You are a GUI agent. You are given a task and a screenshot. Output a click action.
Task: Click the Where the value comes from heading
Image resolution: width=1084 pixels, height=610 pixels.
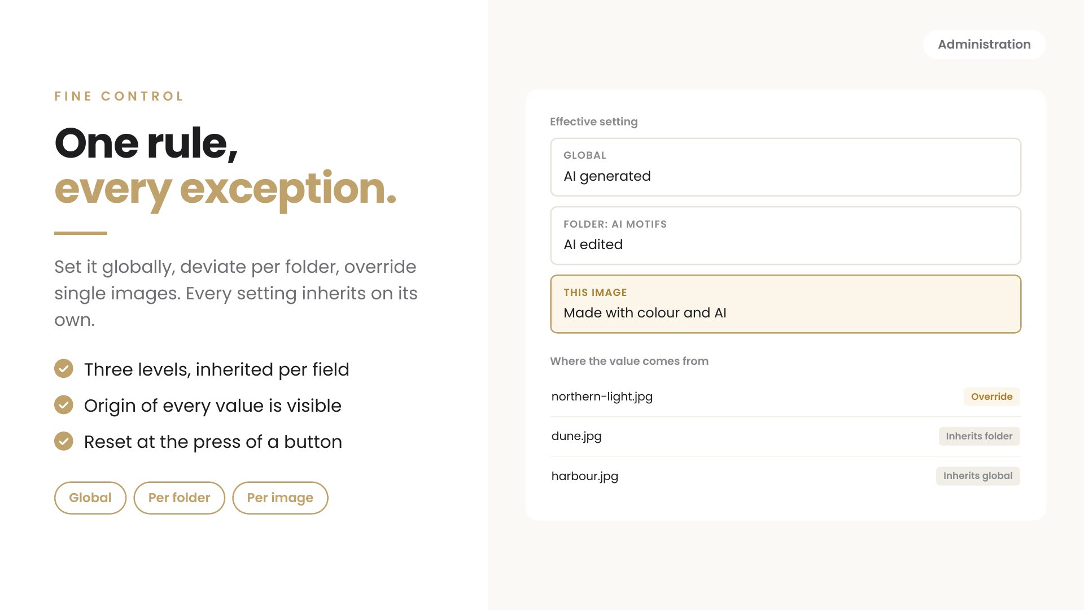point(629,361)
